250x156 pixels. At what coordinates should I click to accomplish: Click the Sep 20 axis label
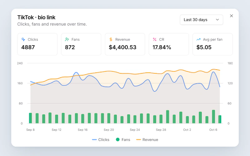coord(109,130)
